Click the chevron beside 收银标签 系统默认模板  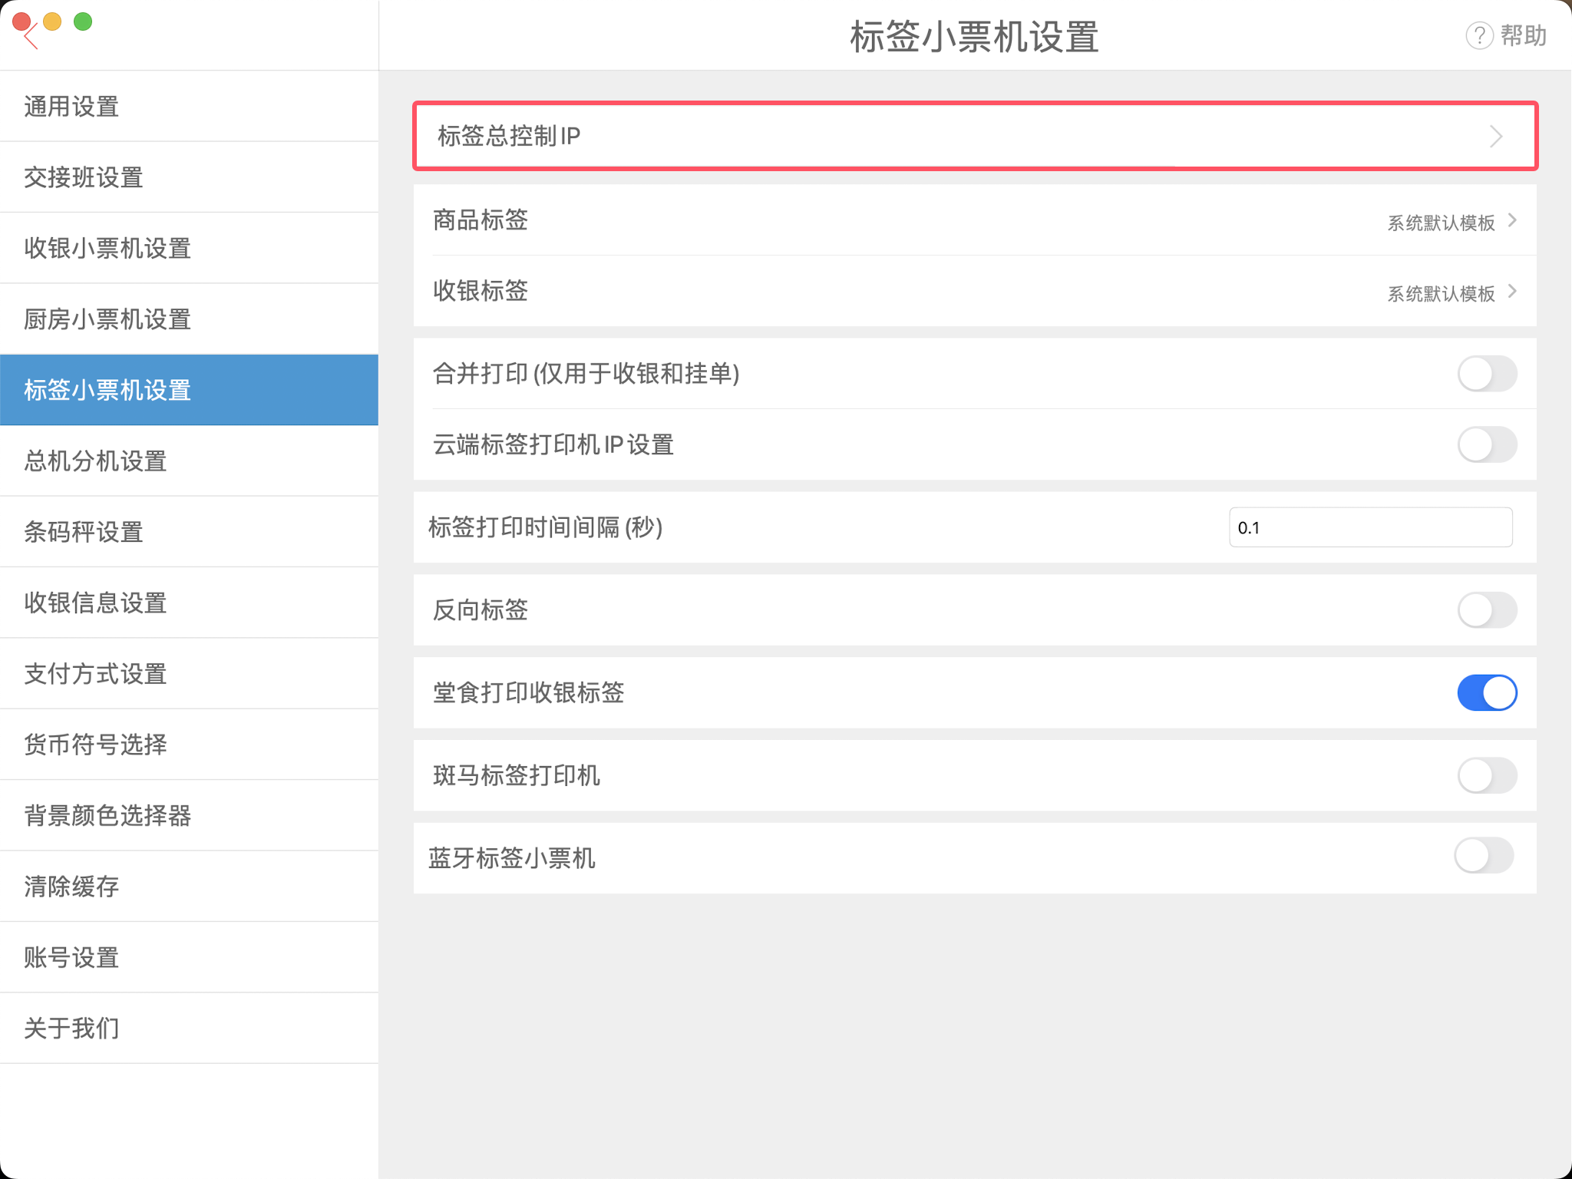pos(1512,291)
